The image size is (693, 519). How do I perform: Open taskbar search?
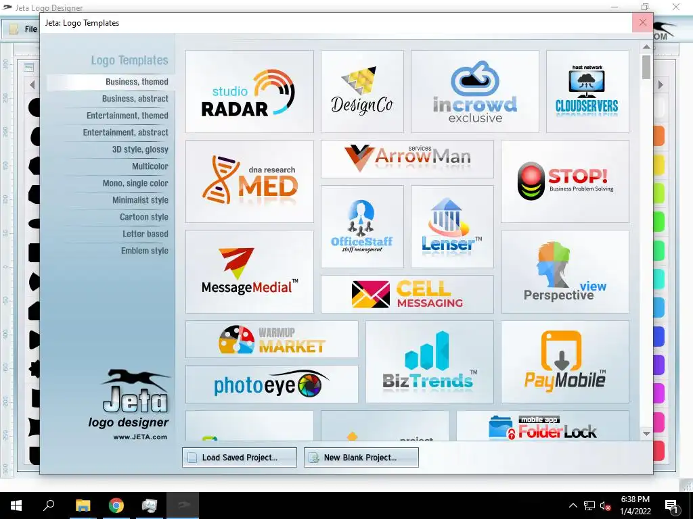49,505
